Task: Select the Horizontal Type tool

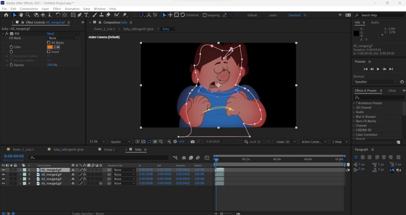Action: tap(86, 15)
